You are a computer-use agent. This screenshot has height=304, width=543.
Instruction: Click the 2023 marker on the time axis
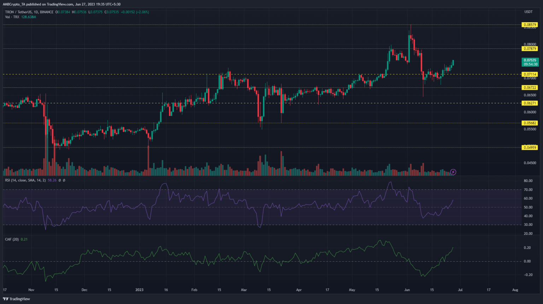(x=139, y=290)
